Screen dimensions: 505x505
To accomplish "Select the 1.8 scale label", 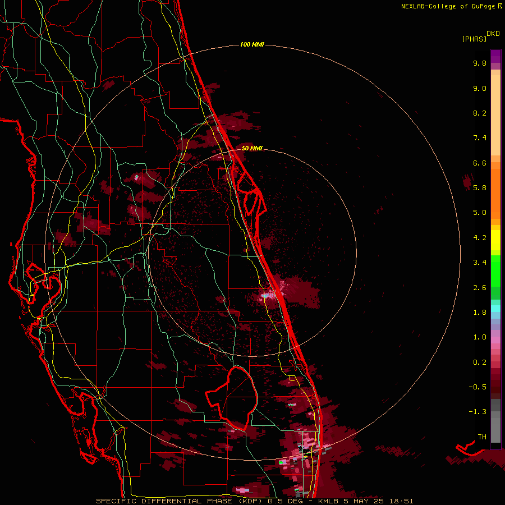I will click(480, 313).
